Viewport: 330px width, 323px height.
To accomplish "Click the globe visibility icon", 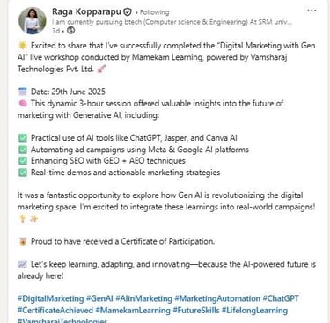I will pyautogui.click(x=70, y=30).
